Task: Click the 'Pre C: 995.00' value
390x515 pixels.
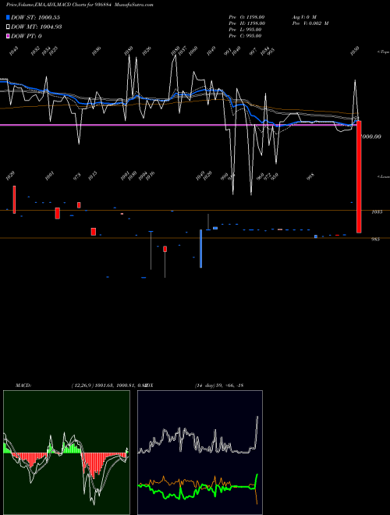Action: coord(245,36)
